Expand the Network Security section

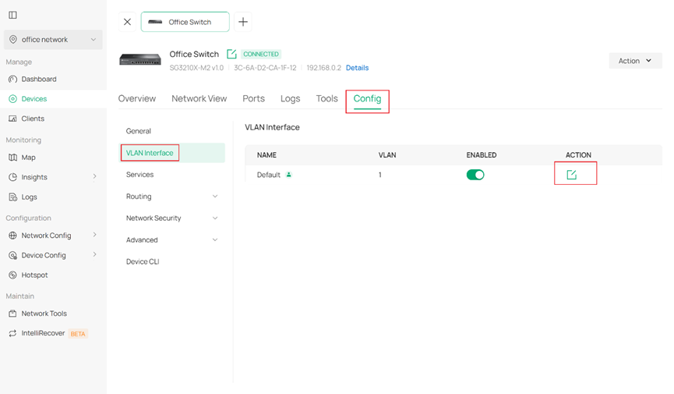pyautogui.click(x=172, y=218)
